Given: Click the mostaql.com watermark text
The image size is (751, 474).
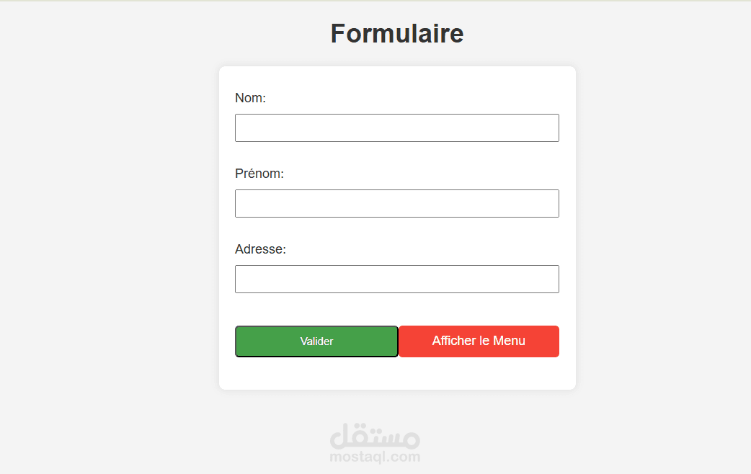Looking at the screenshot, I should 375,457.
